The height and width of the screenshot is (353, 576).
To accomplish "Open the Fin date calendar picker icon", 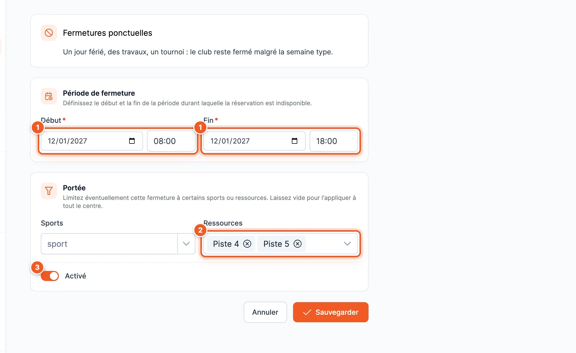I will click(295, 141).
